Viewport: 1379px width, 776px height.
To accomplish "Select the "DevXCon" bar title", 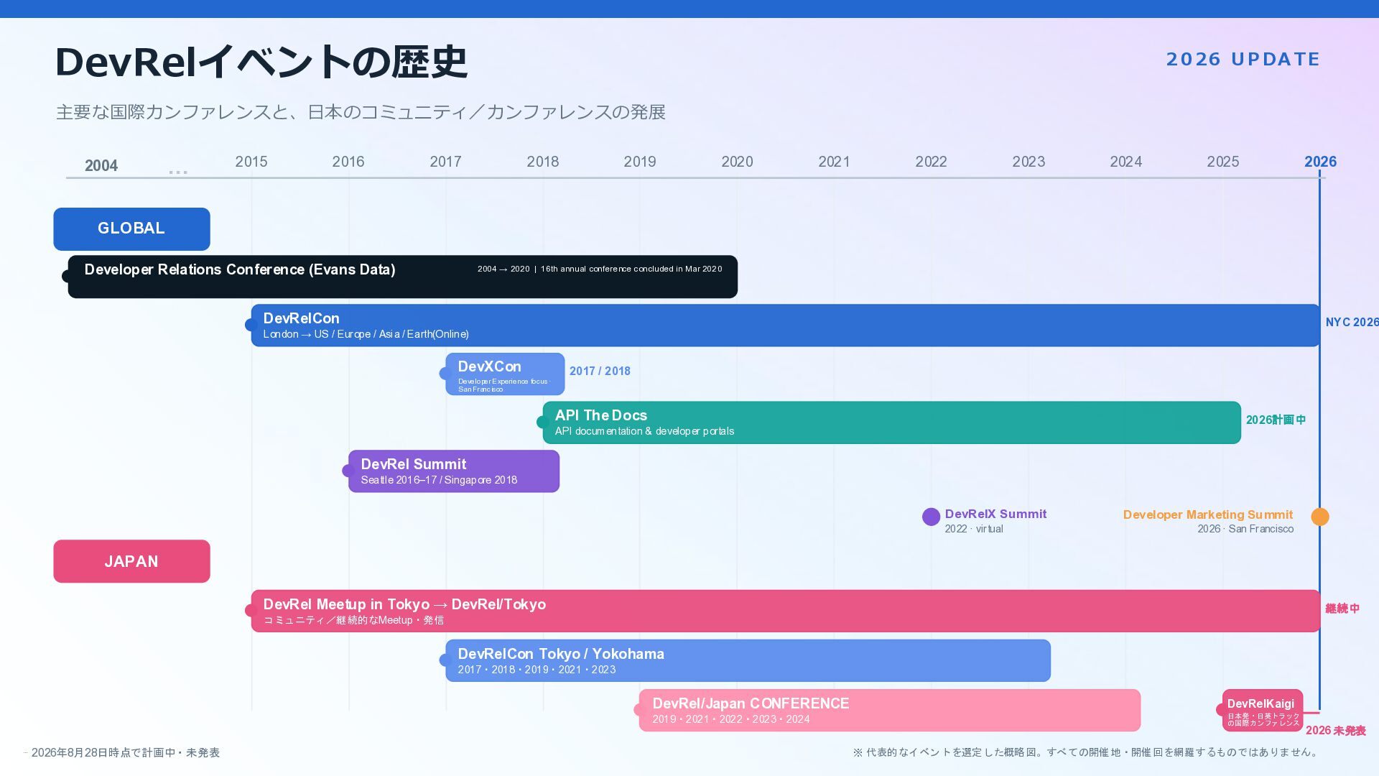I will 490,366.
